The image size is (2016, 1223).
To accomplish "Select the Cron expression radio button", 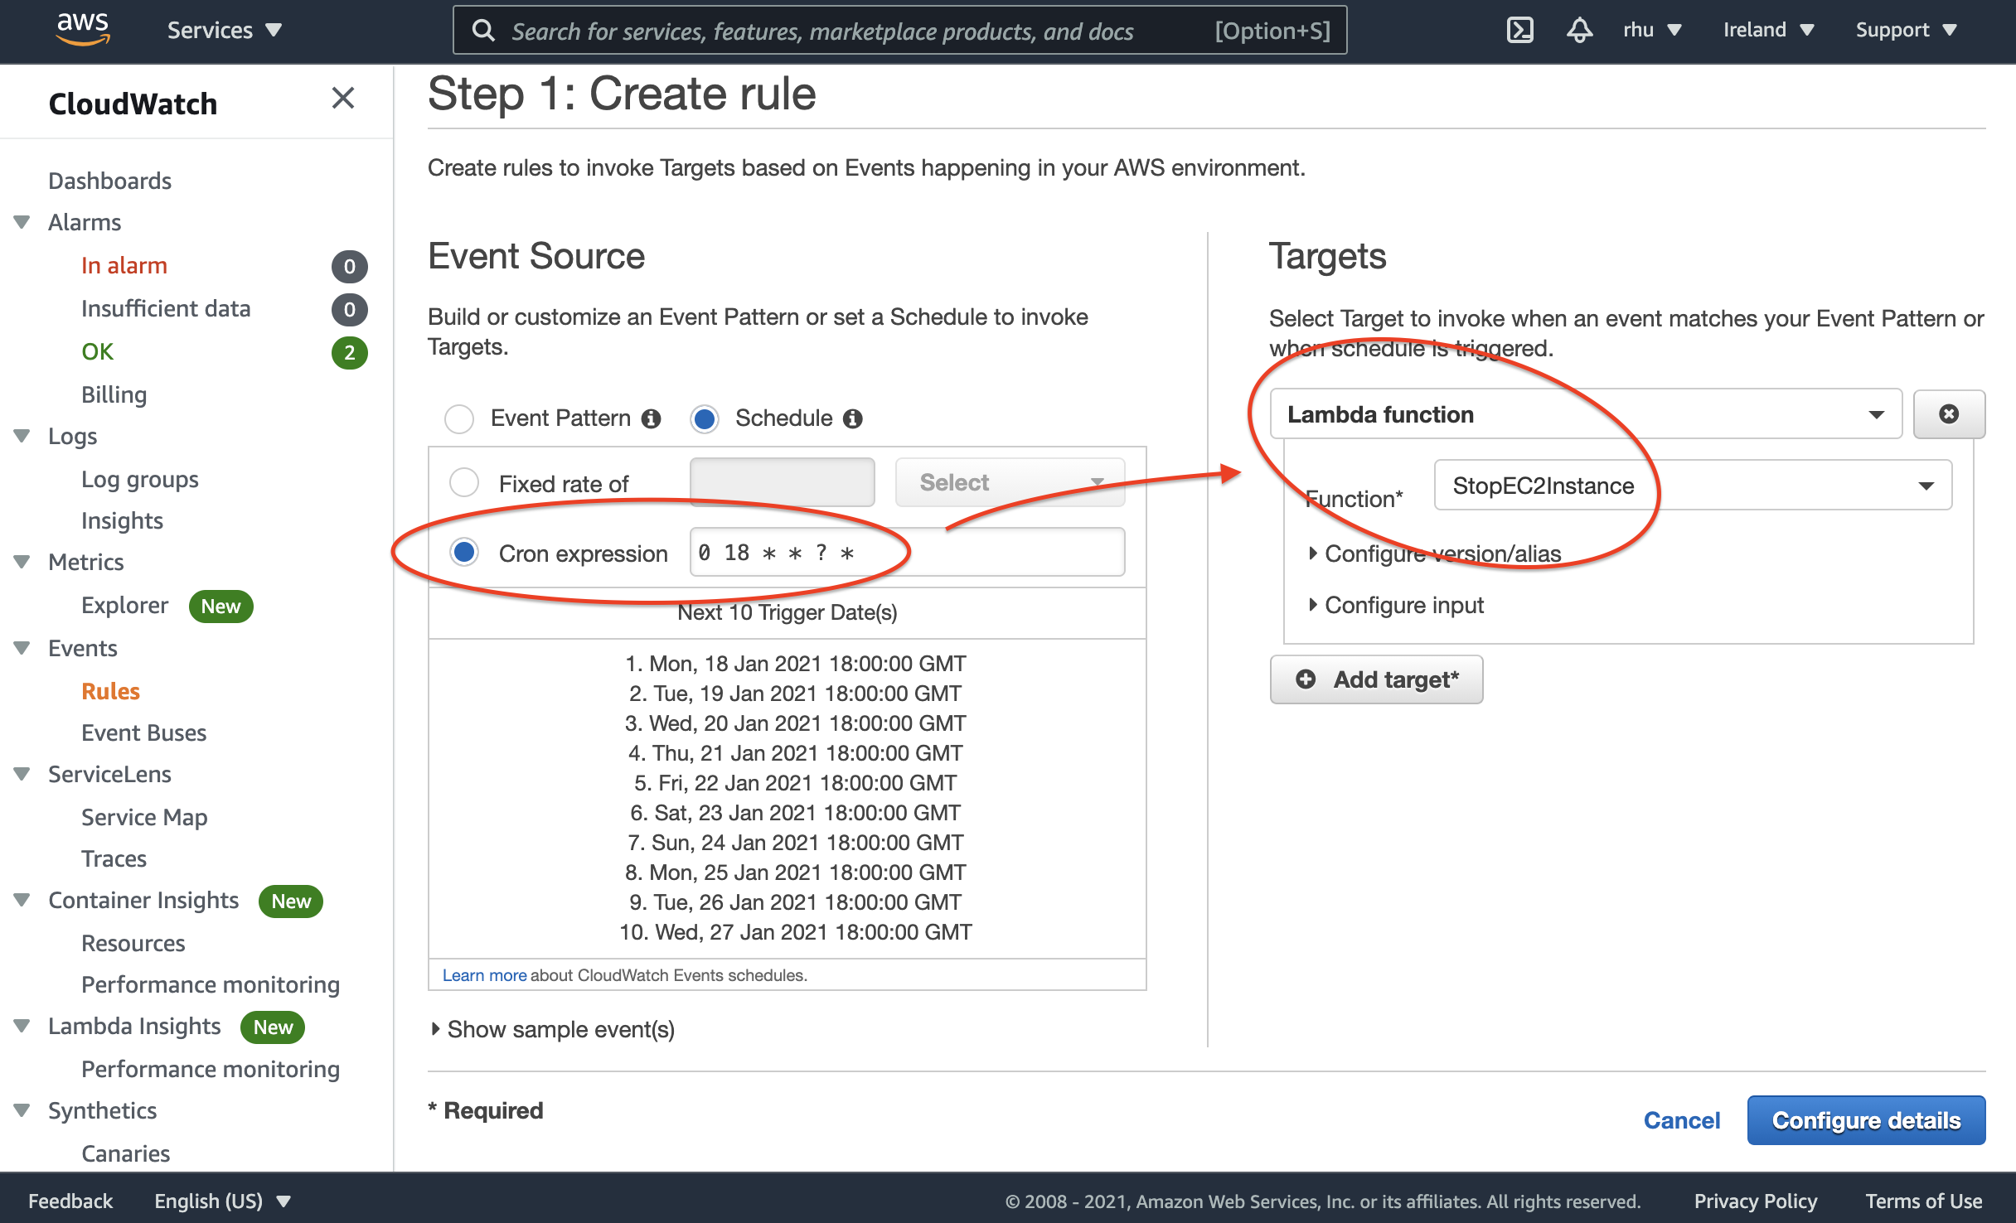I will coord(464,552).
